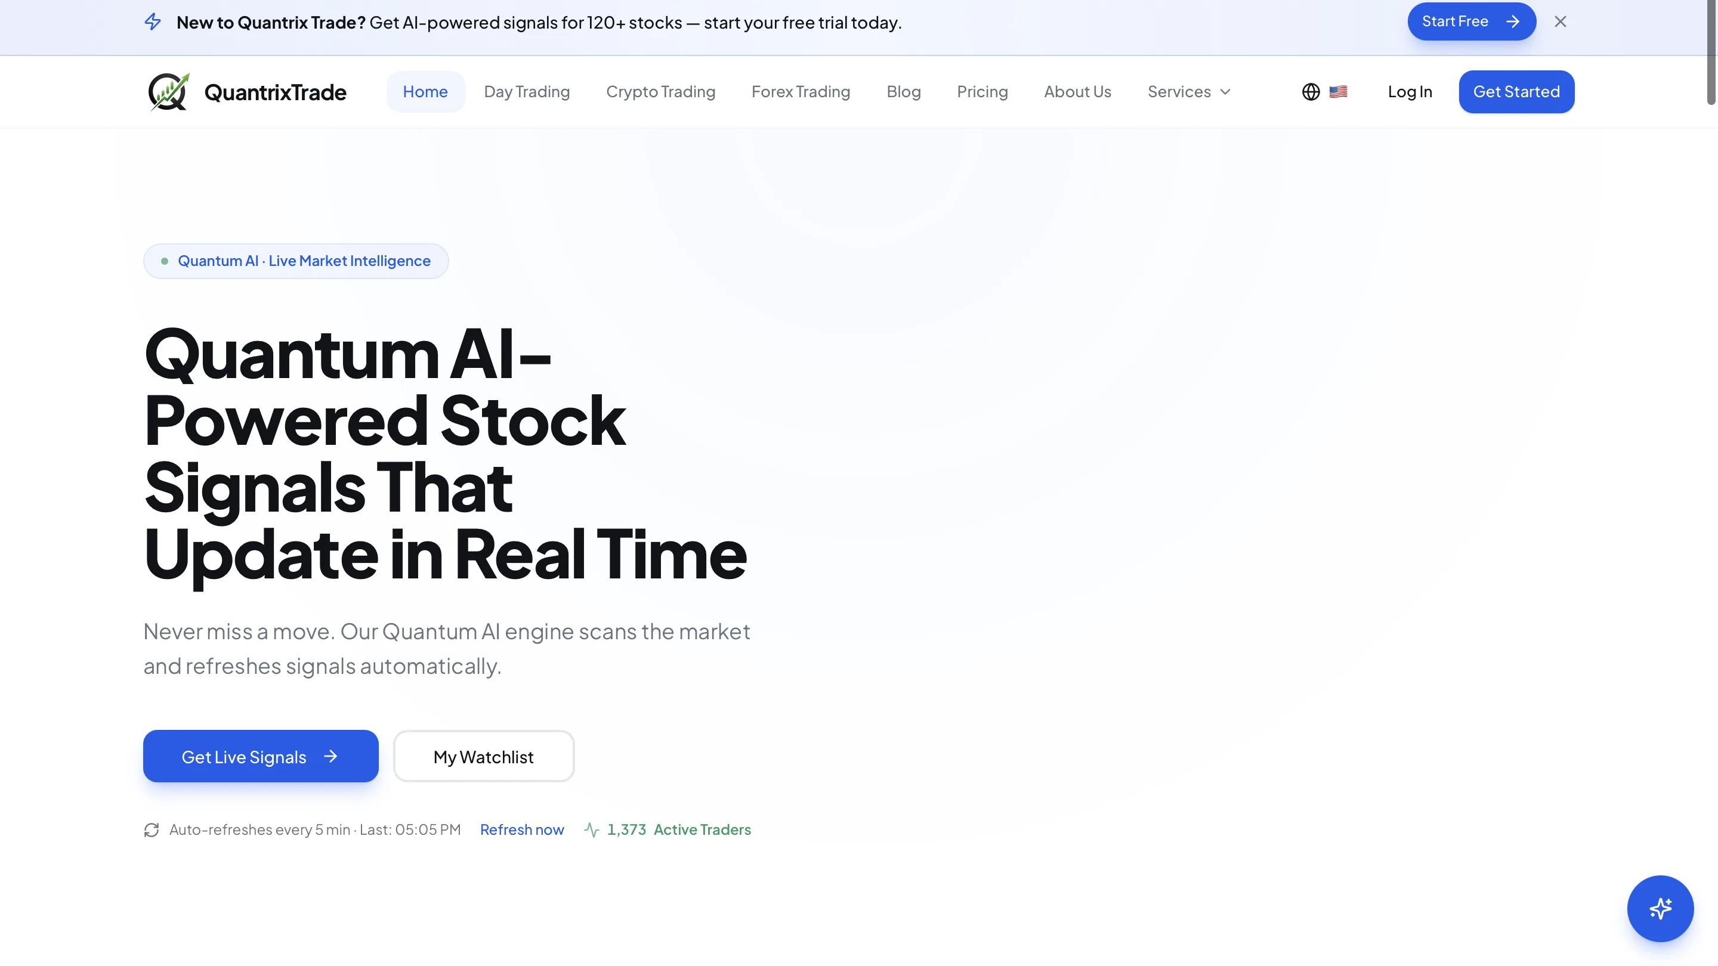Open the Blog page
The height and width of the screenshot is (966, 1718).
click(x=903, y=92)
